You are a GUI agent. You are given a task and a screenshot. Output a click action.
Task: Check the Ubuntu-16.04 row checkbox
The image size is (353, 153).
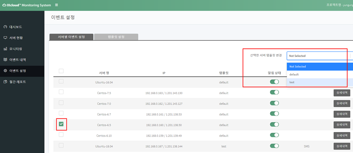[x=61, y=82]
